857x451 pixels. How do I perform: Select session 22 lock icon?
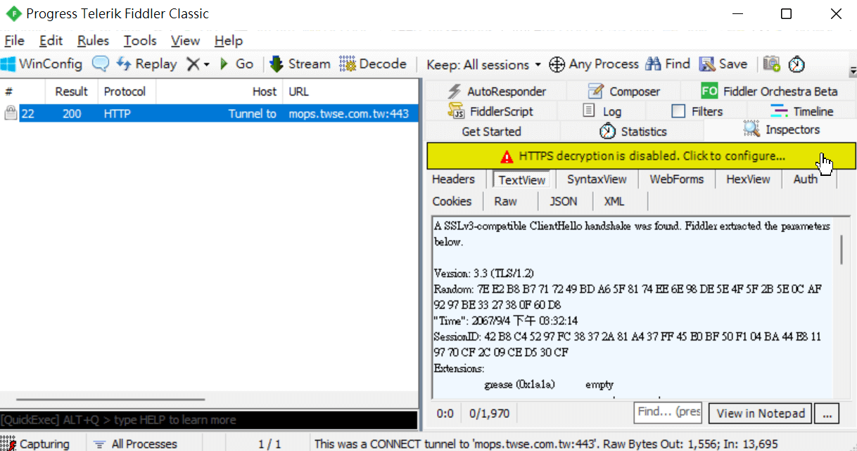10,113
